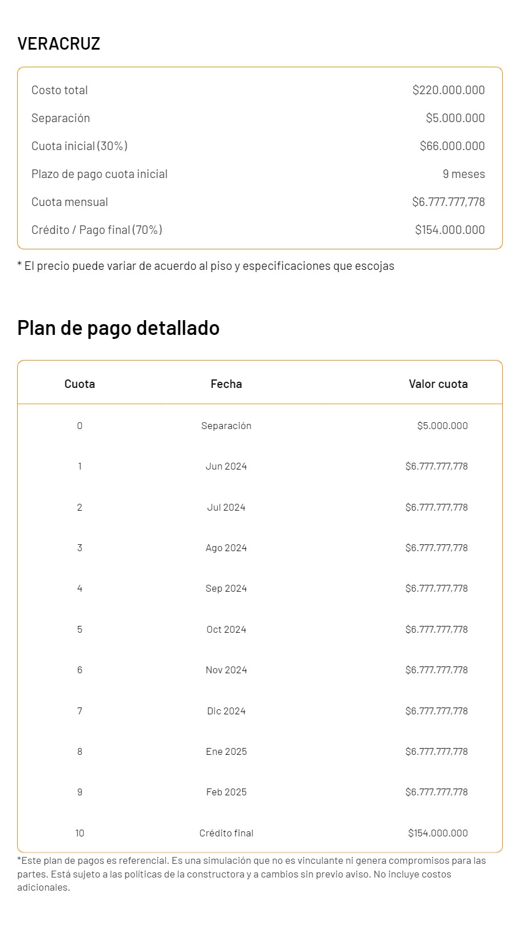Click the 9 meses payment term value
520x938 pixels.
[x=463, y=174]
